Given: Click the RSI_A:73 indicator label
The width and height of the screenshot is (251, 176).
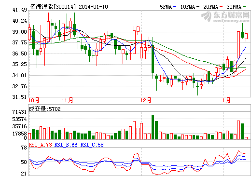Looking at the screenshot, I should coord(40,145).
